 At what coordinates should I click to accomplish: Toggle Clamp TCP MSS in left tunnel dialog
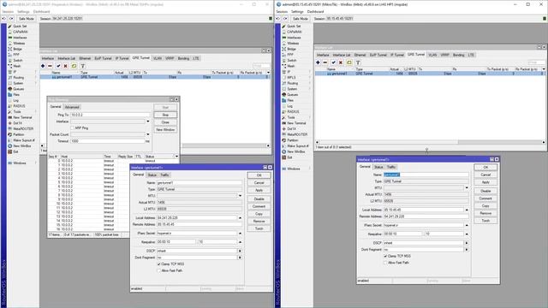tap(159, 264)
